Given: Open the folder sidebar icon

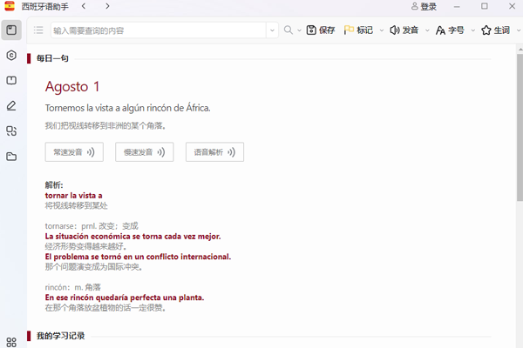Looking at the screenshot, I should [11, 157].
